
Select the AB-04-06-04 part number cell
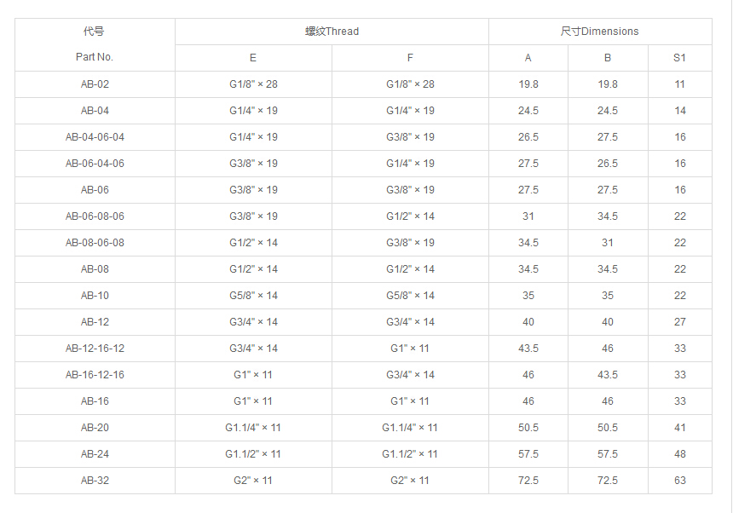click(95, 137)
